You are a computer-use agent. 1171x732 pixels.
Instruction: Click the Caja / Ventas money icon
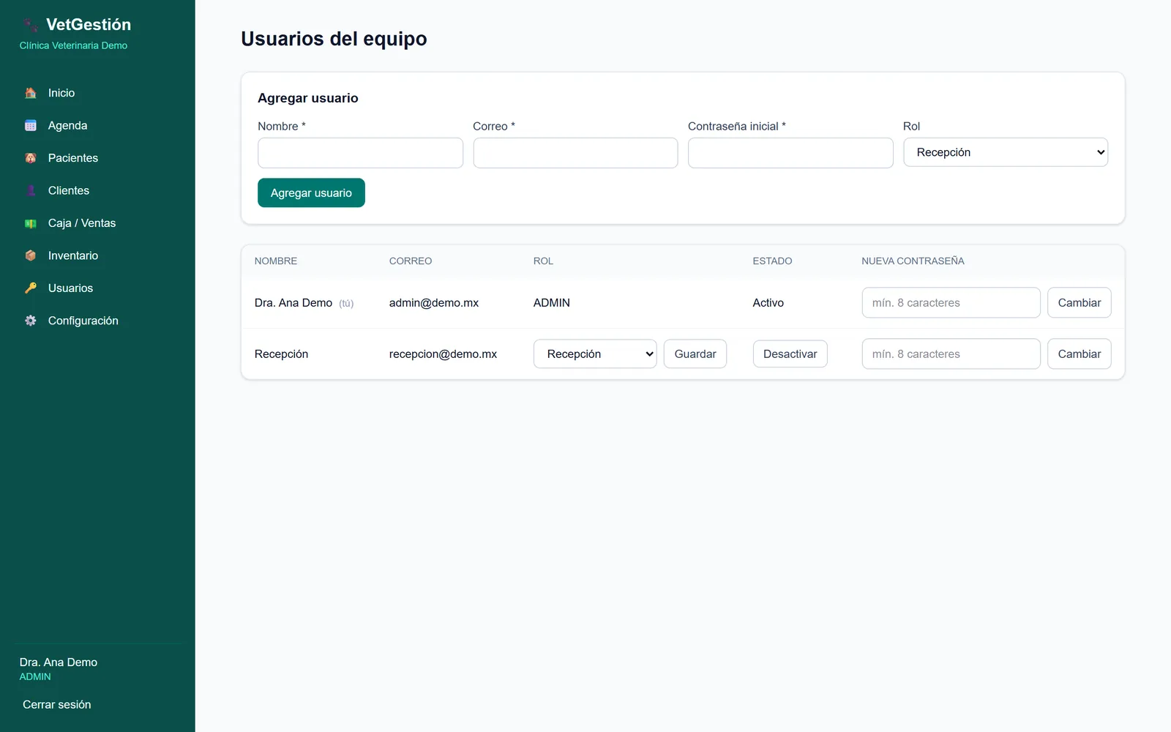tap(31, 223)
